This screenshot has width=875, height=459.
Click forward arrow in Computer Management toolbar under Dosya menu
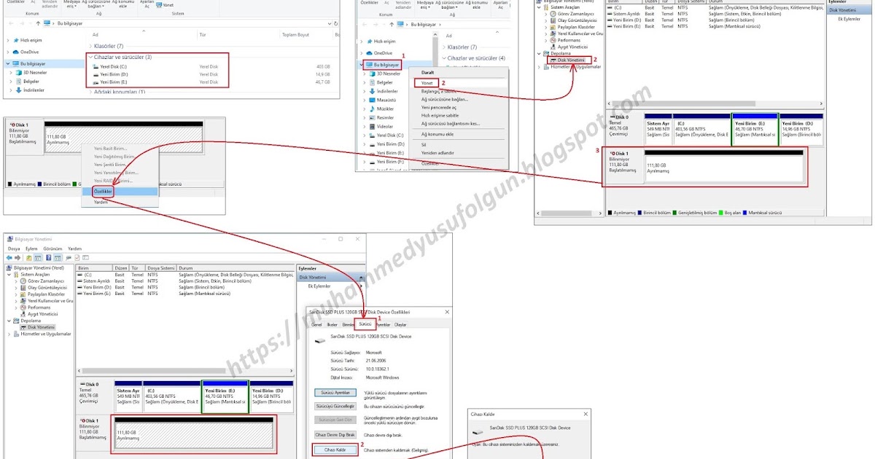[17, 257]
